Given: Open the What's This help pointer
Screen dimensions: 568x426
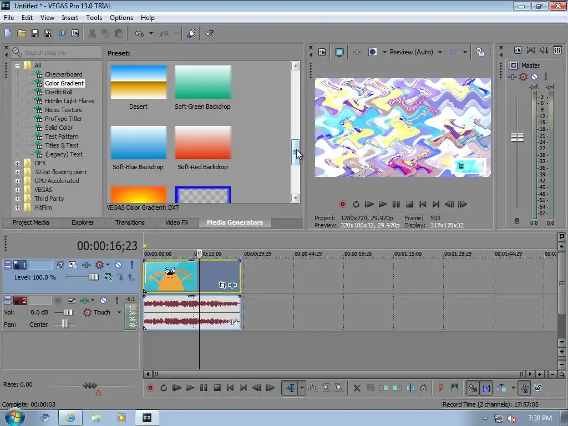Looking at the screenshot, I should [209, 33].
